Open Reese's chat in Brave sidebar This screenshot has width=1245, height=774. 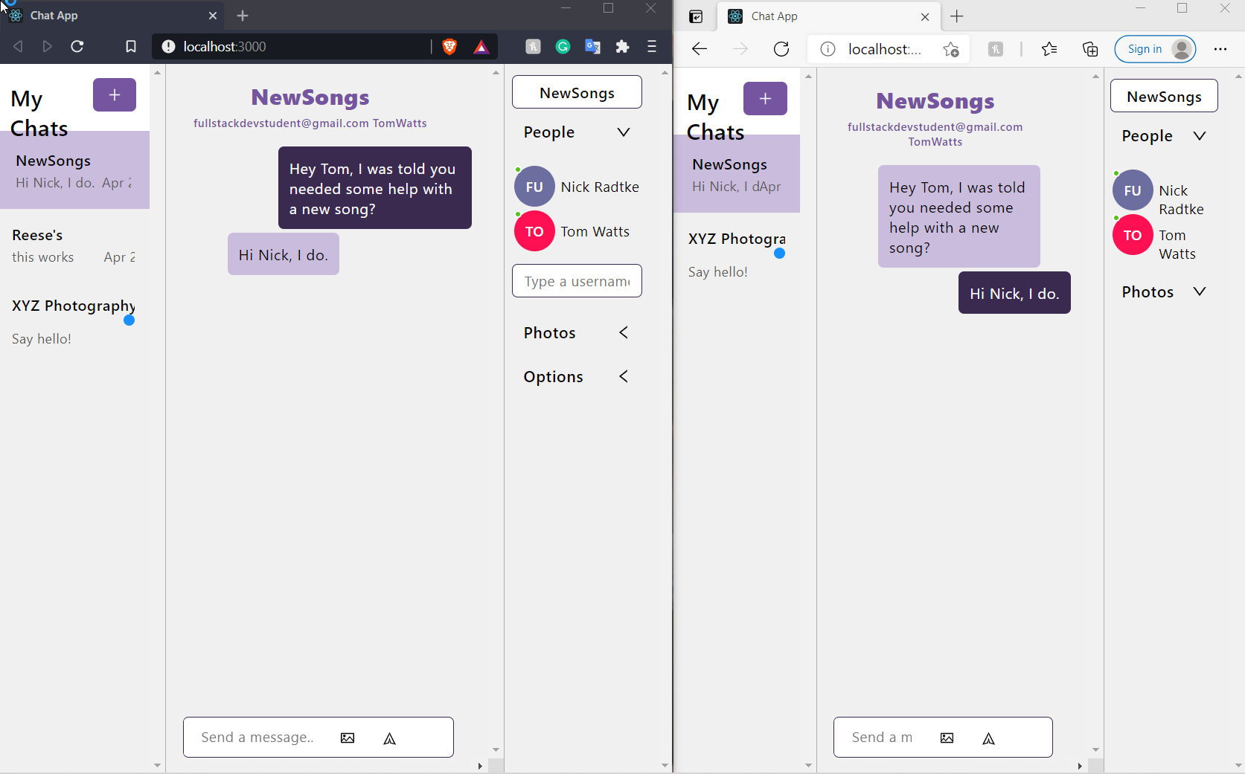pyautogui.click(x=74, y=245)
